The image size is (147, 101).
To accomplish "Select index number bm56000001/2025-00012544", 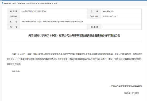I will [34, 11].
